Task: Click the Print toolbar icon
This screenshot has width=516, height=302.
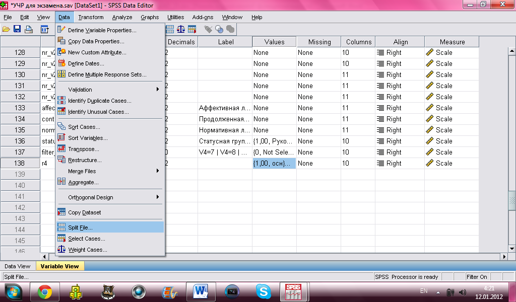Action: (29, 30)
